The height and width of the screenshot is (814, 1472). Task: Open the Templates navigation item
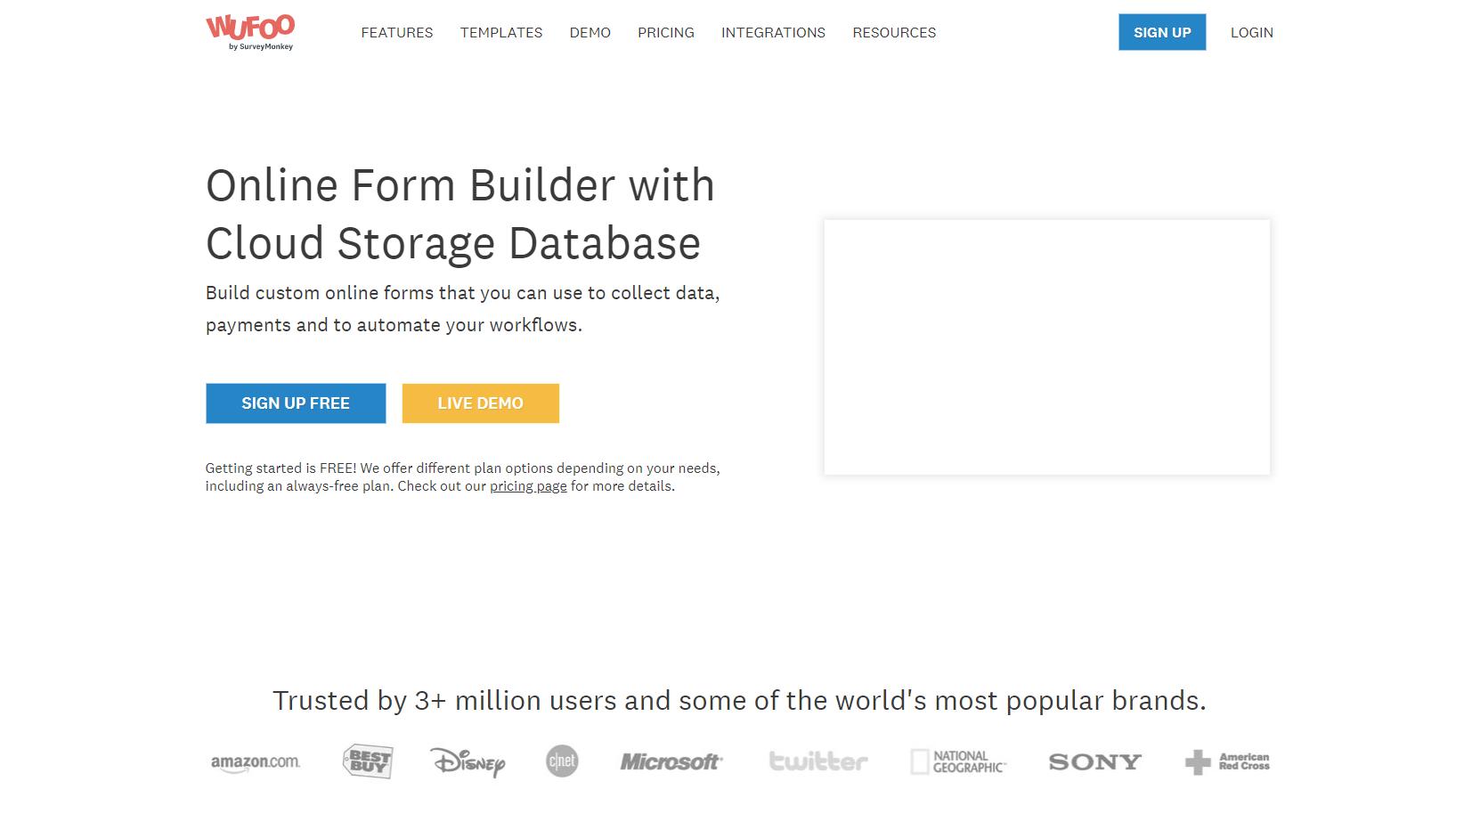pyautogui.click(x=501, y=33)
